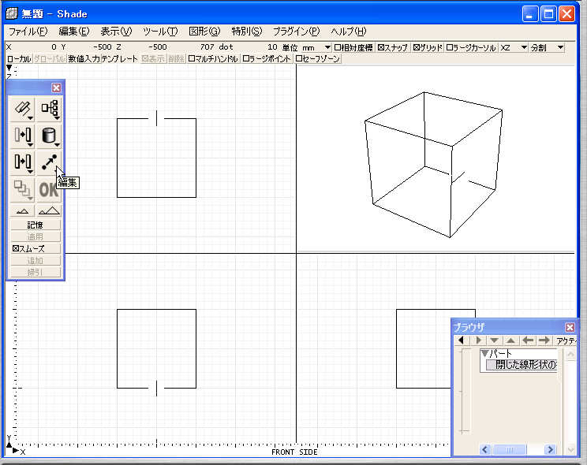
Task: Click the overlapping squares boolean tool
Action: point(22,190)
